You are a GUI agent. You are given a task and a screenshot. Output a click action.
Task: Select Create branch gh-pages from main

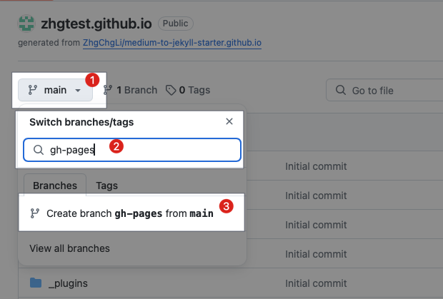click(x=129, y=213)
